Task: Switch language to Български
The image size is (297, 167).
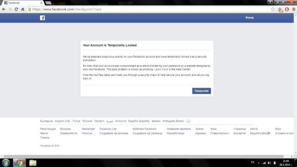Action: (46, 121)
